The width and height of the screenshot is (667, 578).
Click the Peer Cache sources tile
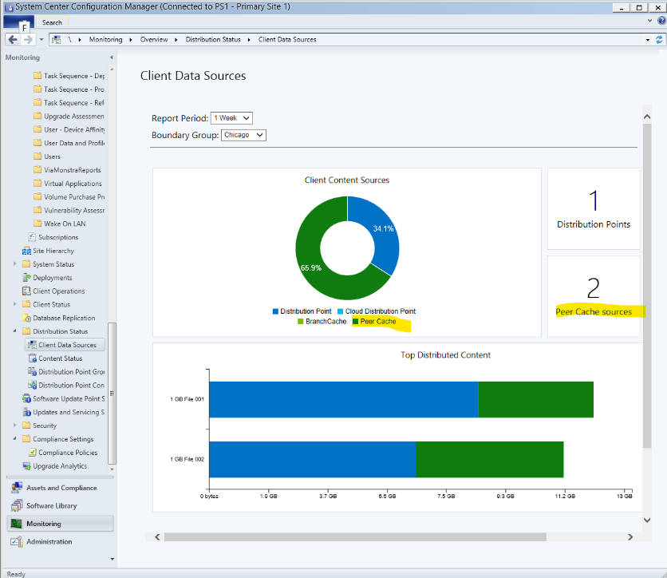point(594,296)
